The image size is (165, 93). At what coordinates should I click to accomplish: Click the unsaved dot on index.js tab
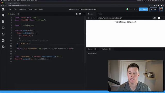[x=18, y=14]
